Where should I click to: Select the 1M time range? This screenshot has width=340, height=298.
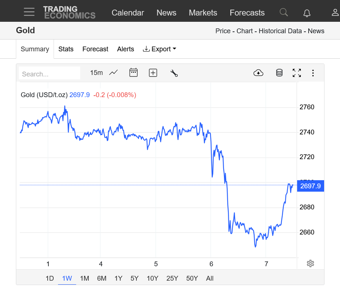85,278
